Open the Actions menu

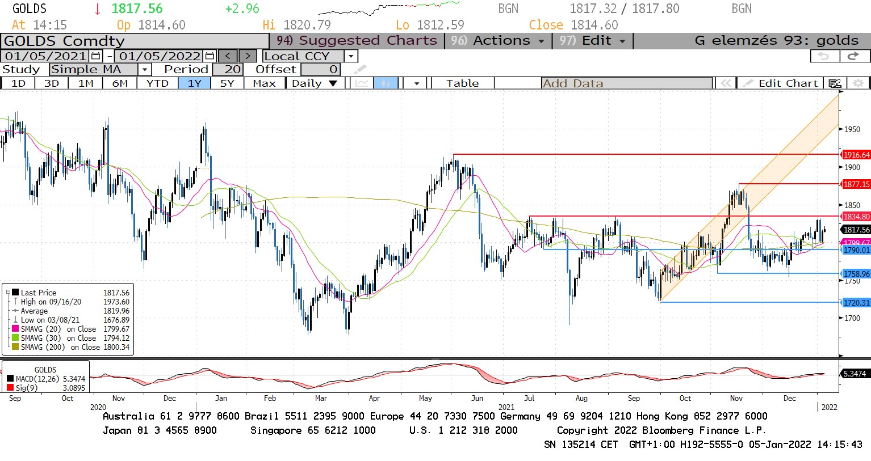coord(497,41)
